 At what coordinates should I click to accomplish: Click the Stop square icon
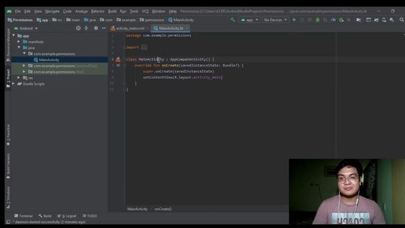click(x=349, y=20)
